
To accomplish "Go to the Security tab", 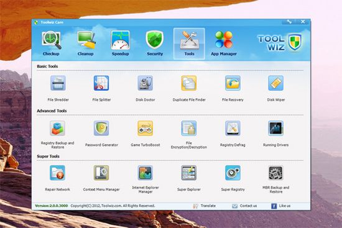I will tap(155, 43).
